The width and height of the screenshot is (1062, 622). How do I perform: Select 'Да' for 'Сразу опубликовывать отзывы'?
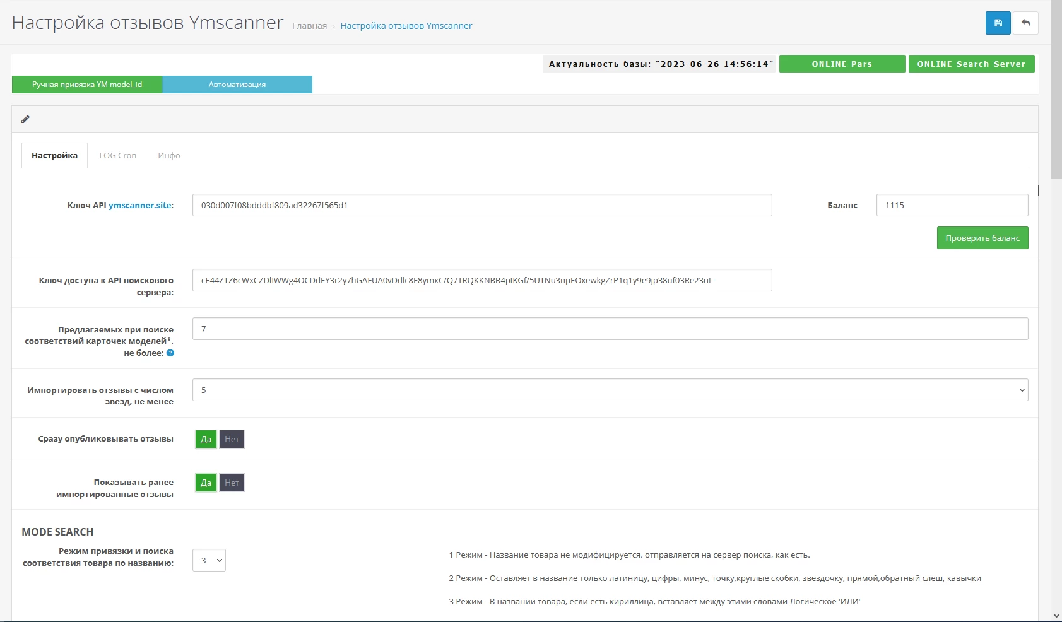(206, 439)
